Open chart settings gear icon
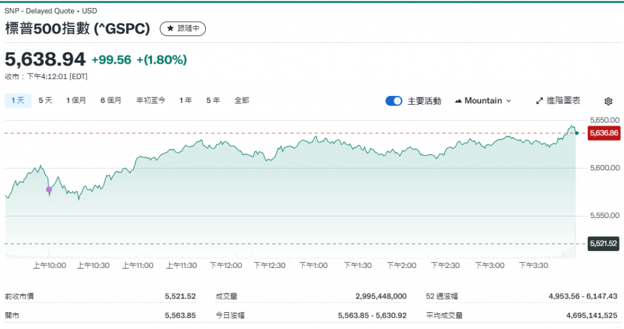Viewport: 624px width, 329px height. coord(608,101)
